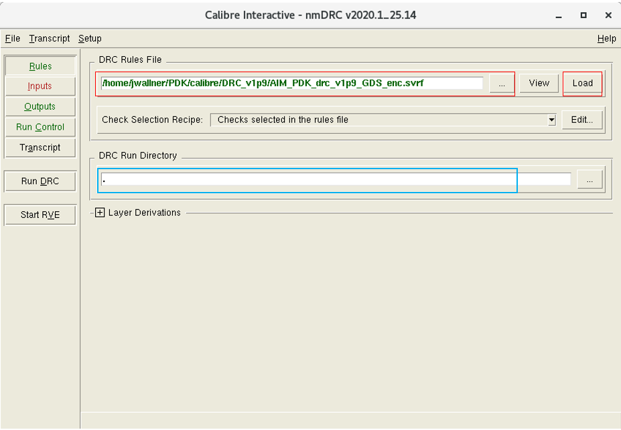The image size is (621, 430).
Task: Click the Edit... recipe button
Action: tap(581, 120)
